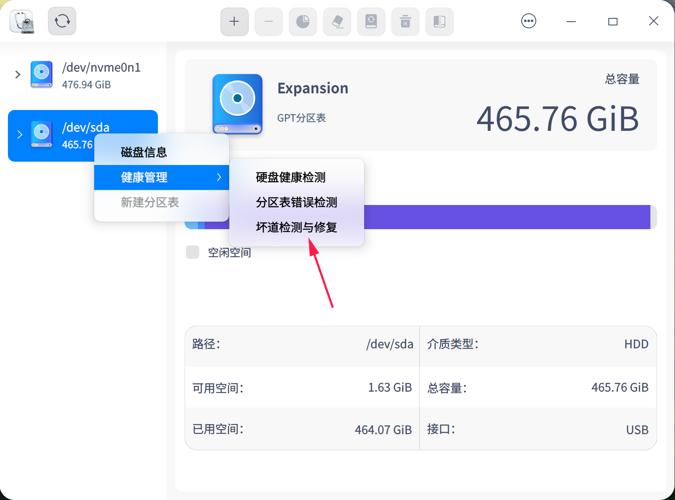
Task: Click the /dev/sda disk icon in sidebar
Action: 41,134
